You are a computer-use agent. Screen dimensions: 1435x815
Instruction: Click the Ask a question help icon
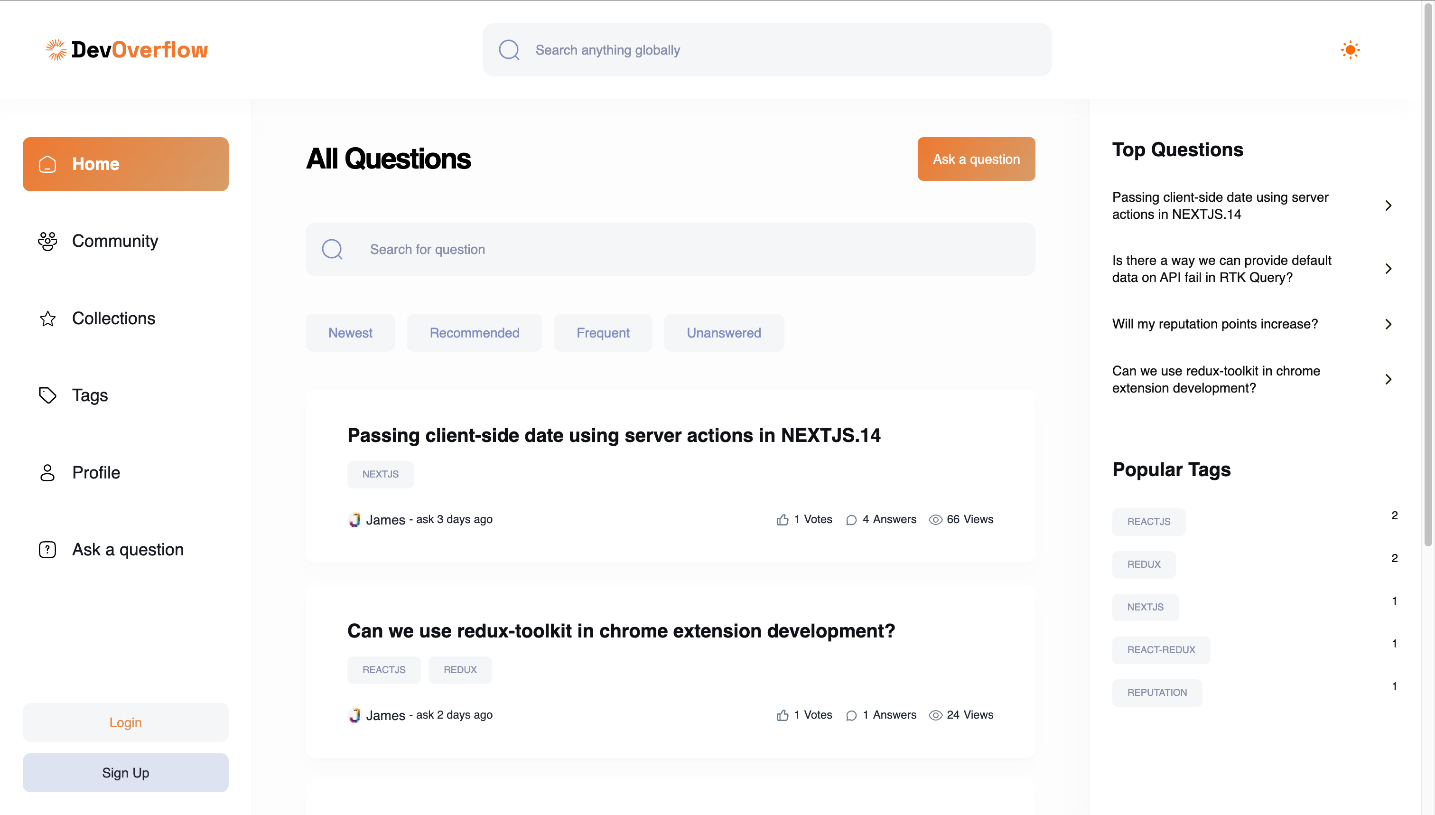(47, 550)
